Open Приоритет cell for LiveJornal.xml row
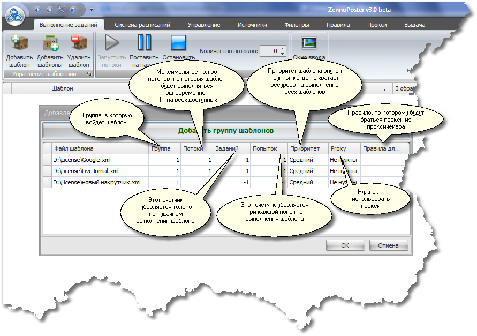The height and width of the screenshot is (336, 477). (307, 171)
